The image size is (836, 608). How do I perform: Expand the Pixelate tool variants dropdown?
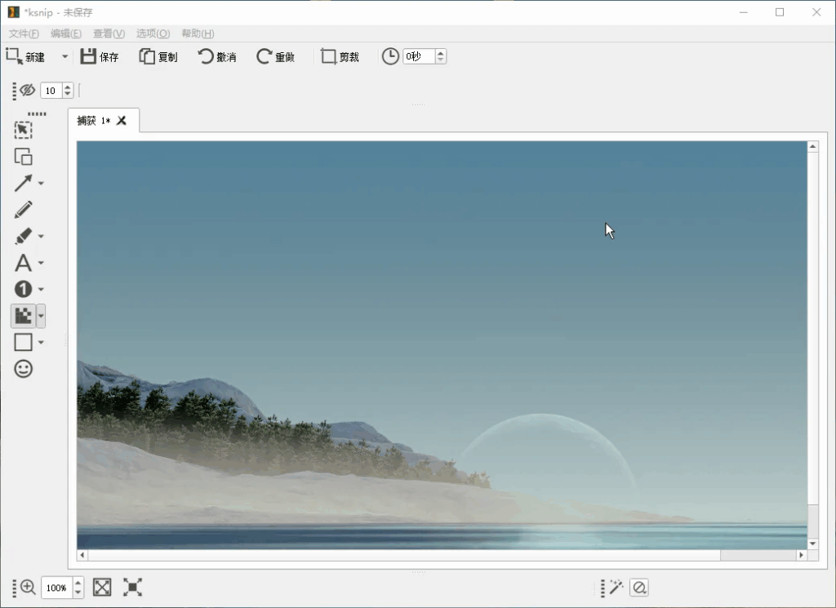point(41,316)
